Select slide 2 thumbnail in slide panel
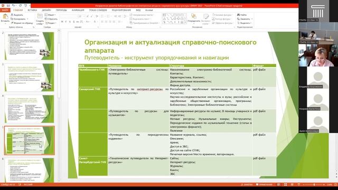Screen dimensions: 338x190 (x=29, y=46)
